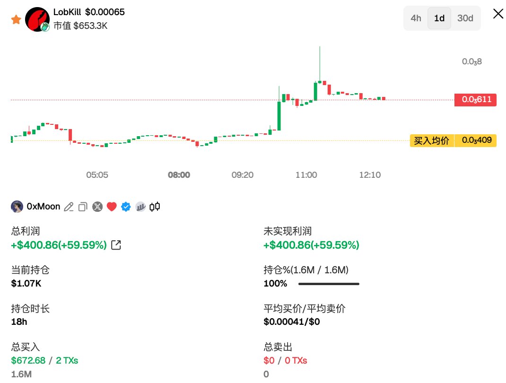The image size is (506, 383).
Task: Click the 08:00 time axis label
Action: click(x=179, y=175)
